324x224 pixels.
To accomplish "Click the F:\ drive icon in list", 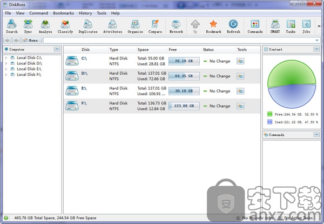I will 72,106.
